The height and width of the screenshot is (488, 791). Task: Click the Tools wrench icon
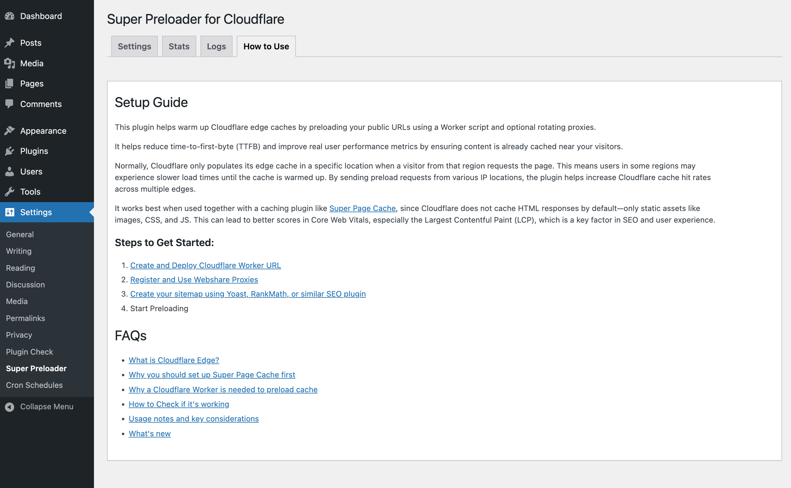point(10,192)
